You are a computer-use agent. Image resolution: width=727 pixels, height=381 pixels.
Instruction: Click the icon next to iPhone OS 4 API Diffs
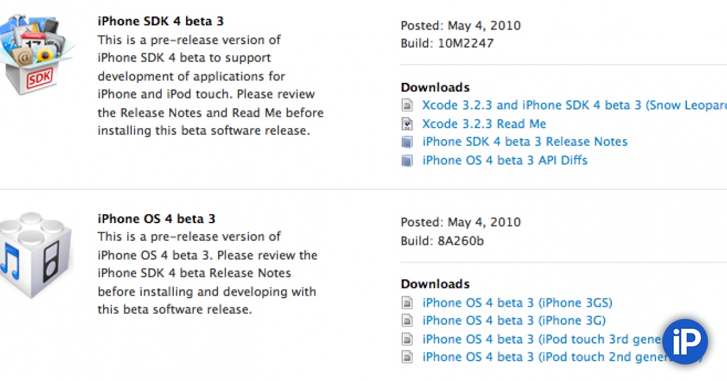pyautogui.click(x=408, y=160)
